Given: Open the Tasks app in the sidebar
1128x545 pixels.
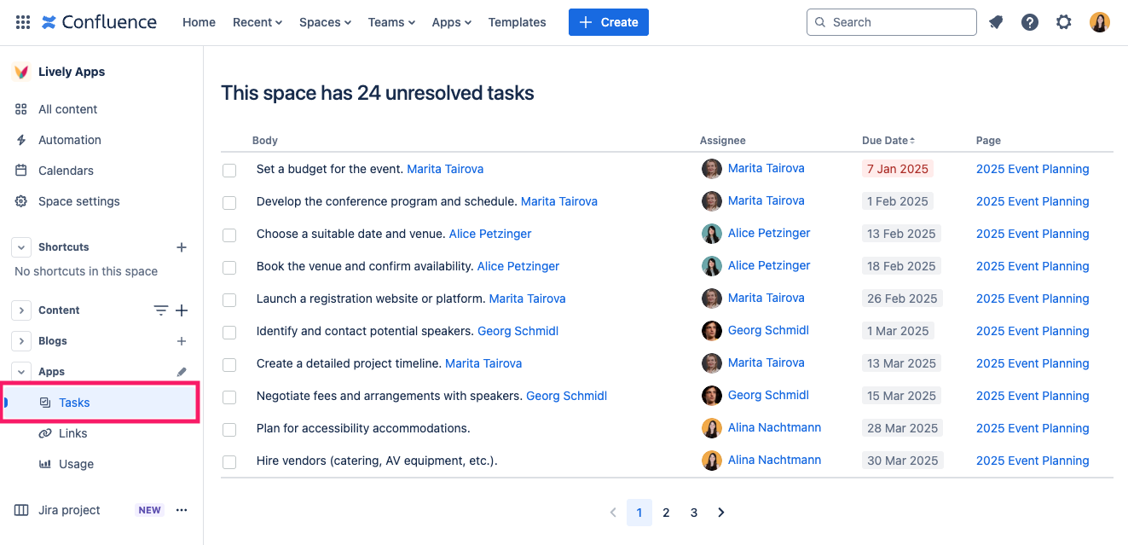Looking at the screenshot, I should coord(74,402).
